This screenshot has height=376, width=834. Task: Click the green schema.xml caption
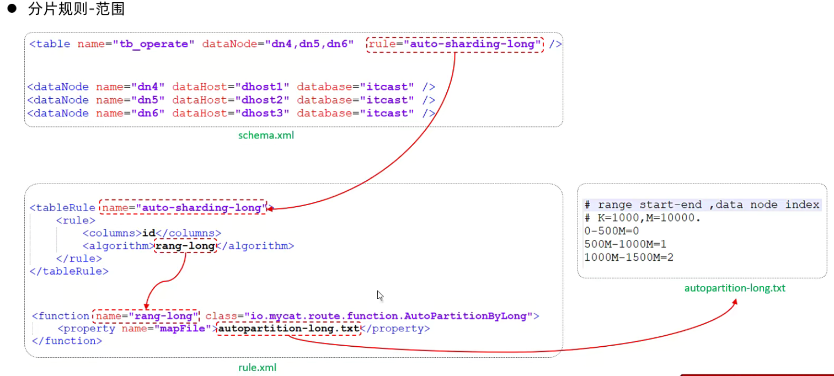[x=266, y=135]
